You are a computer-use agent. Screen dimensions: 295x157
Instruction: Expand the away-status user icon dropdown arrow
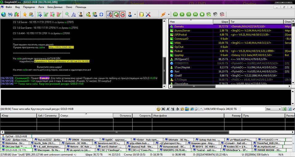(135, 14)
